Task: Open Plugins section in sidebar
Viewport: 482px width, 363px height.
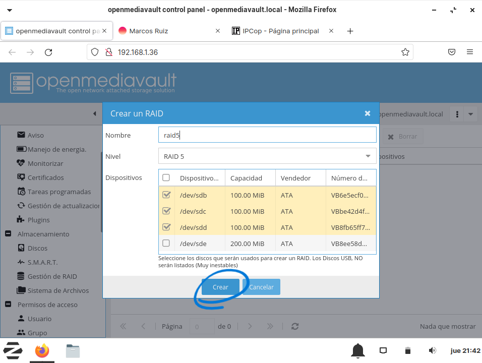Action: click(x=38, y=220)
